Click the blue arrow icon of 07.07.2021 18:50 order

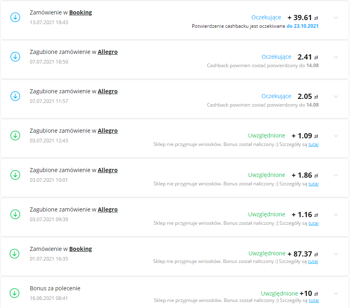[15, 57]
